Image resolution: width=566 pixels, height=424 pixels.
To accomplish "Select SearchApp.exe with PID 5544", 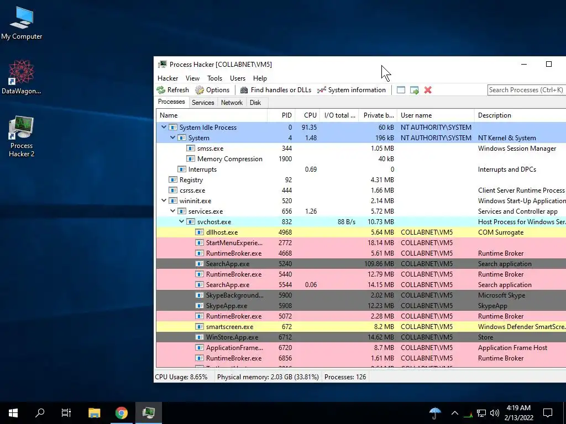I will [361, 284].
